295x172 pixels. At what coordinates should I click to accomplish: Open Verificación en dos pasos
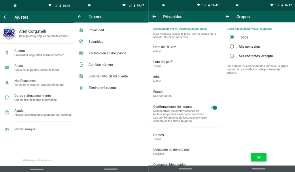(107, 53)
